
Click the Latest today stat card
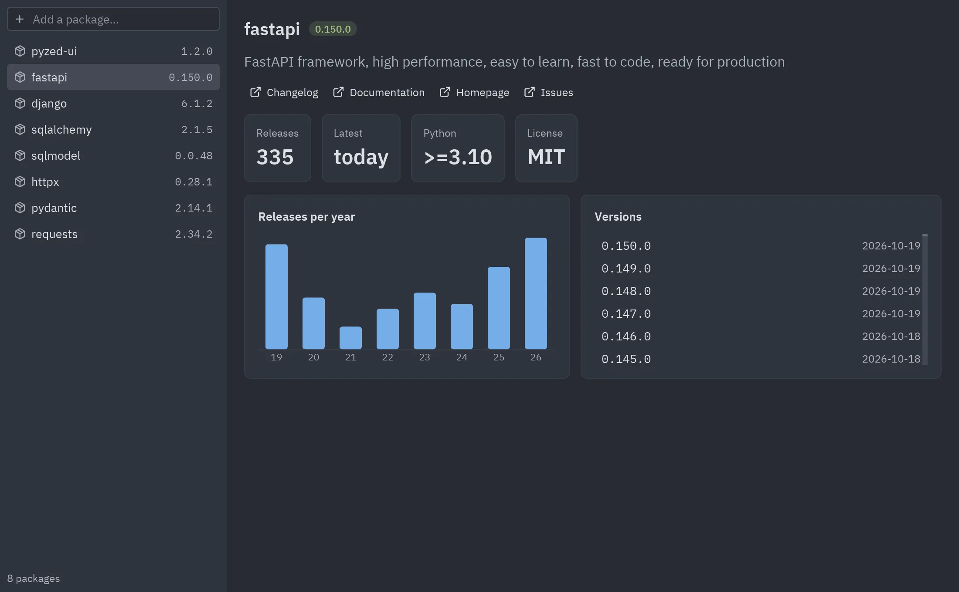click(x=361, y=148)
